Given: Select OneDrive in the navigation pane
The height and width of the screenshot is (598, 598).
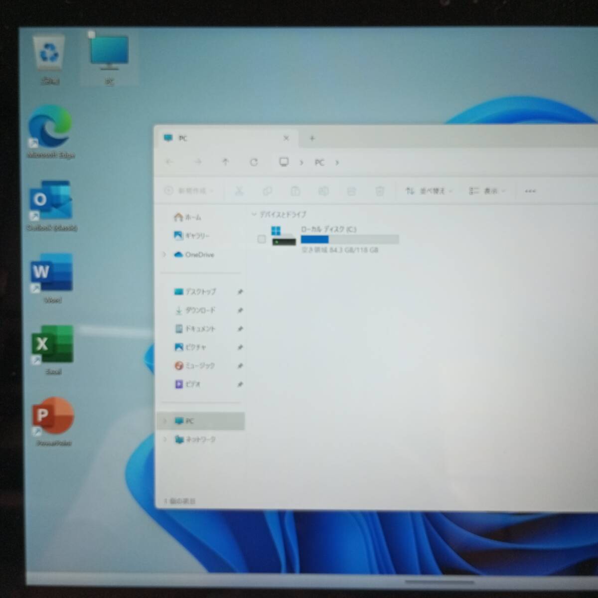Looking at the screenshot, I should 194,255.
